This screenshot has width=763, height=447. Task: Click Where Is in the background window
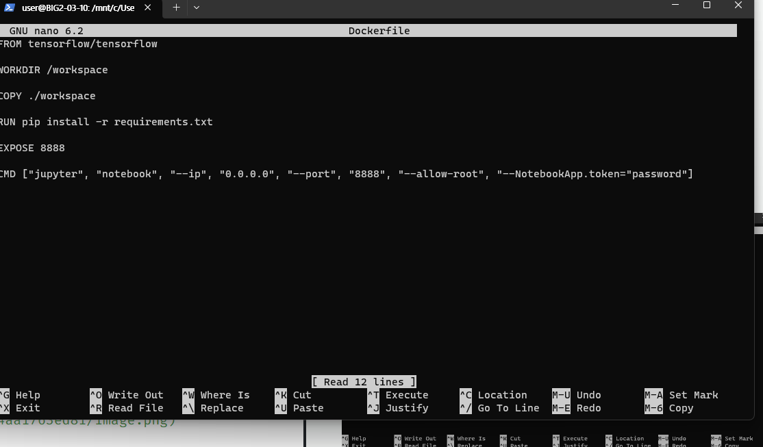tap(466, 438)
